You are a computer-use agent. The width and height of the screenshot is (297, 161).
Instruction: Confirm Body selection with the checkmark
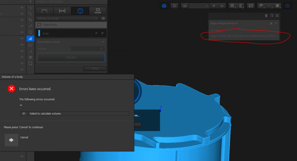coord(96,33)
